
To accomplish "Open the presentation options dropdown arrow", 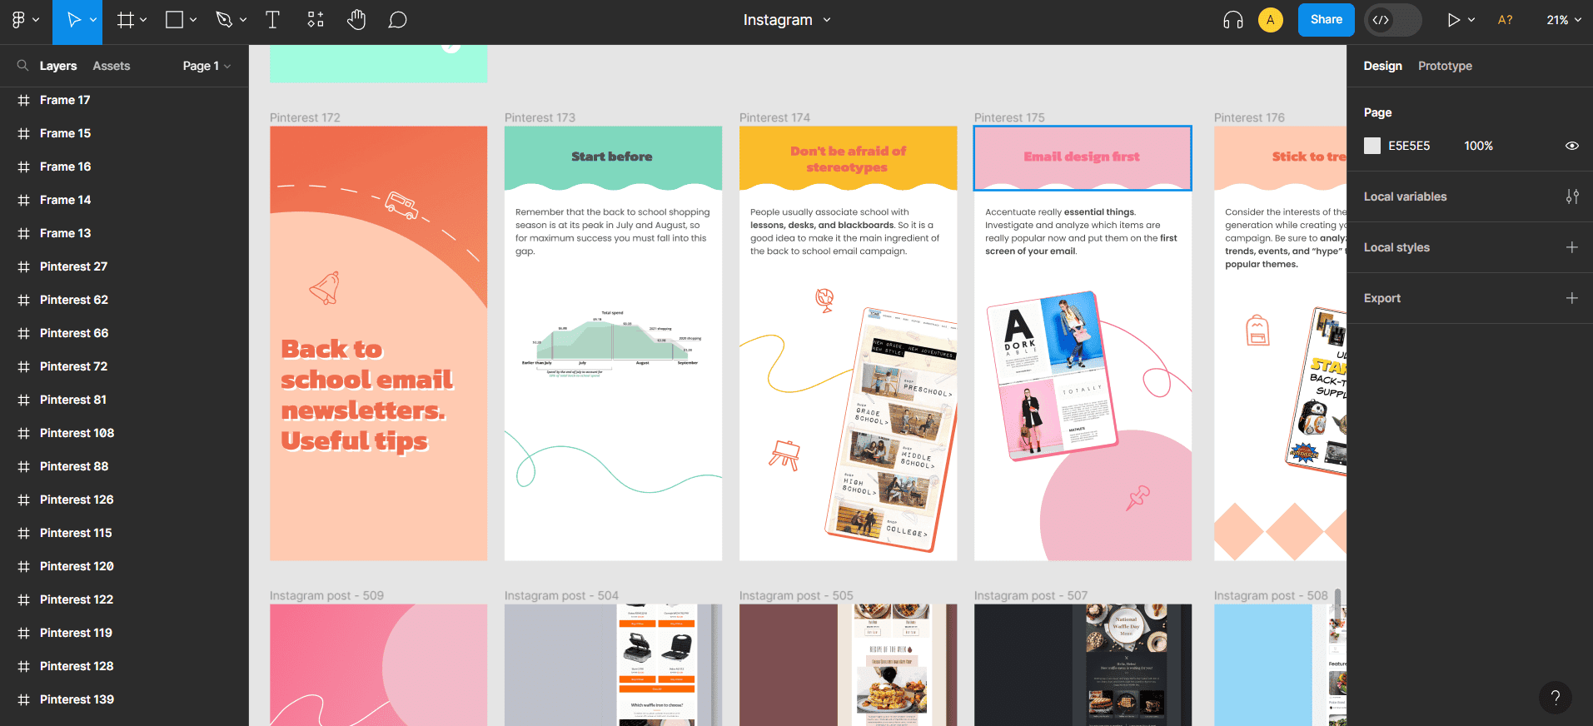I will 1471,20.
